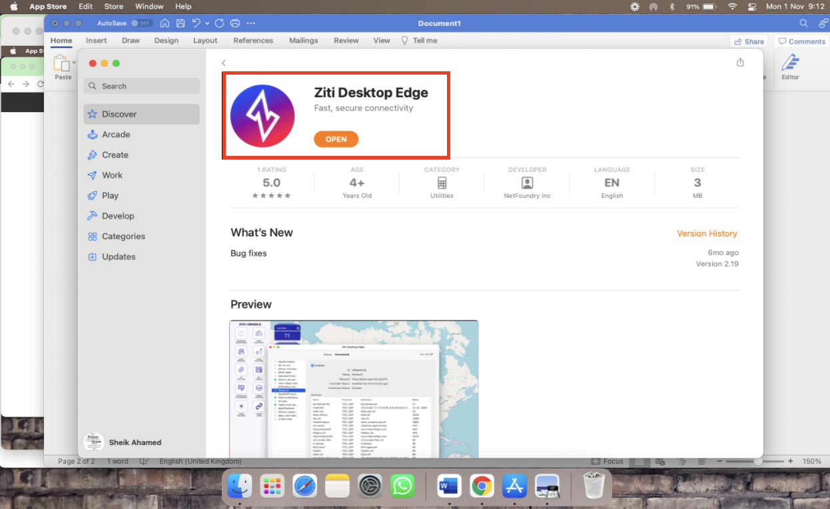Viewport: 830px width, 509px height.
Task: Click the Utilities category calculator icon
Action: 442,183
